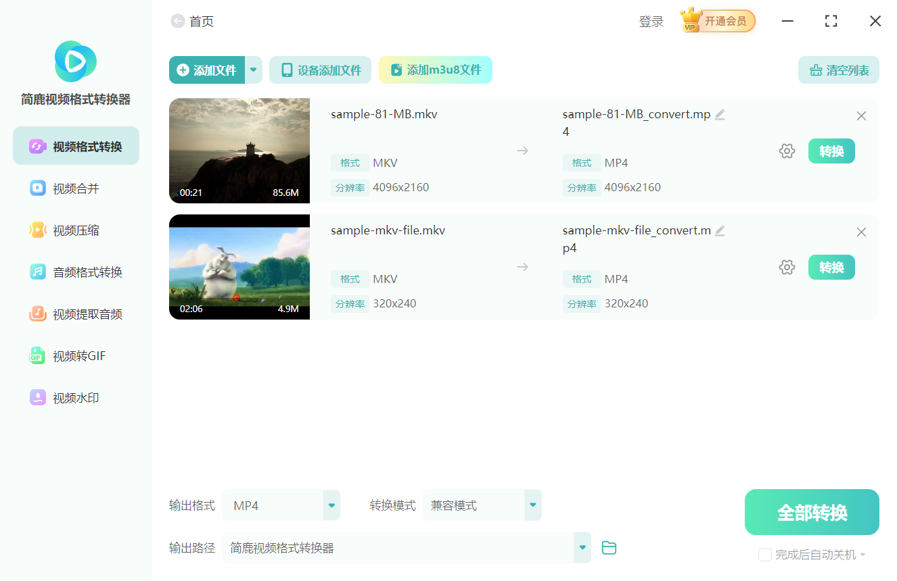Open 视频提取音频 (extract audio) tool
This screenshot has height=581, width=897.
coord(75,313)
